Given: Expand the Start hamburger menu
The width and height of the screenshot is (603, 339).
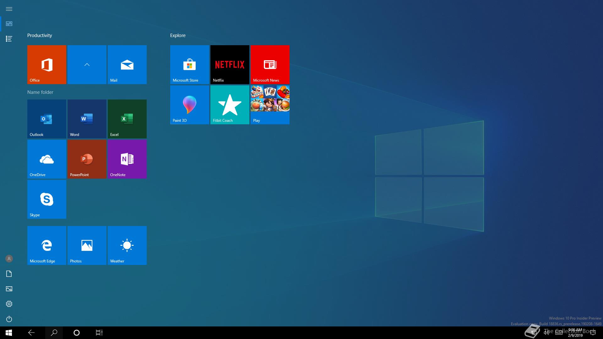Looking at the screenshot, I should coord(9,9).
